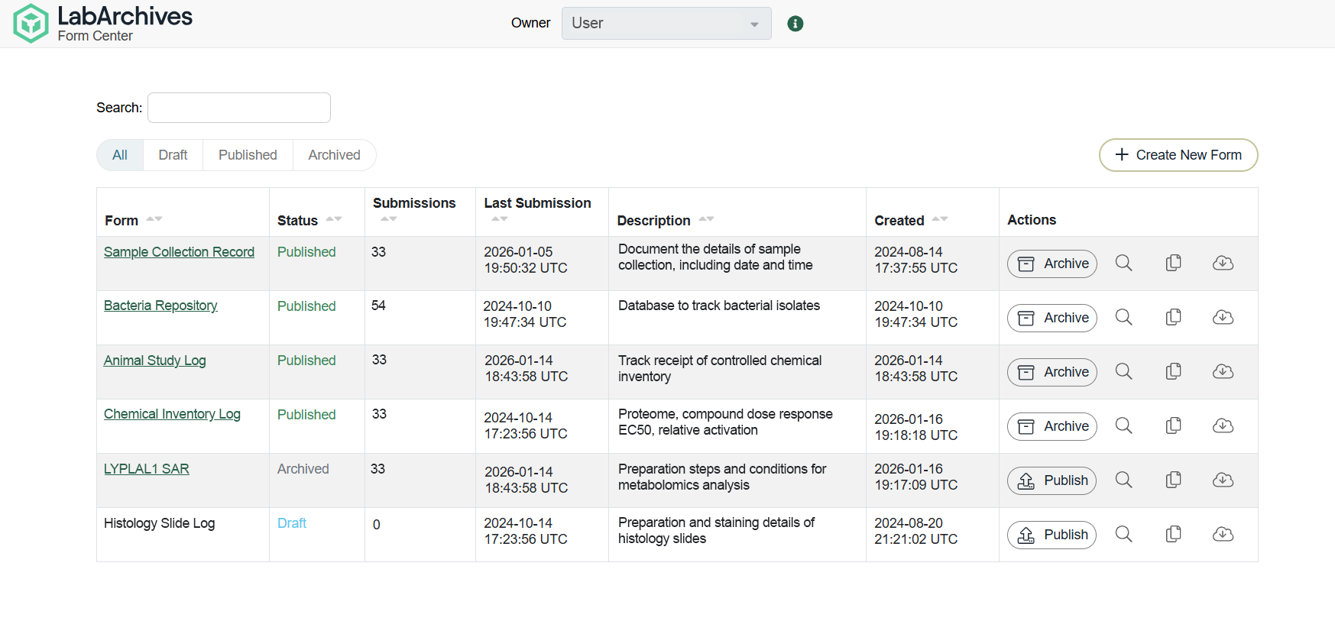
Task: Click description 'Preparation and staining details of histology slides'
Action: pos(717,530)
